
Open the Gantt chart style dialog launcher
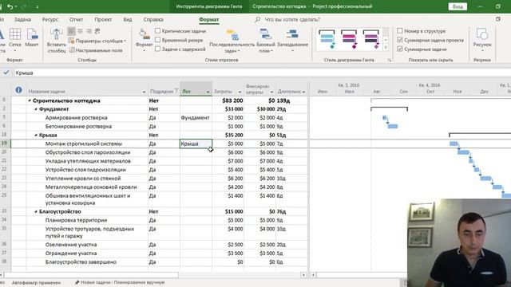click(x=390, y=61)
